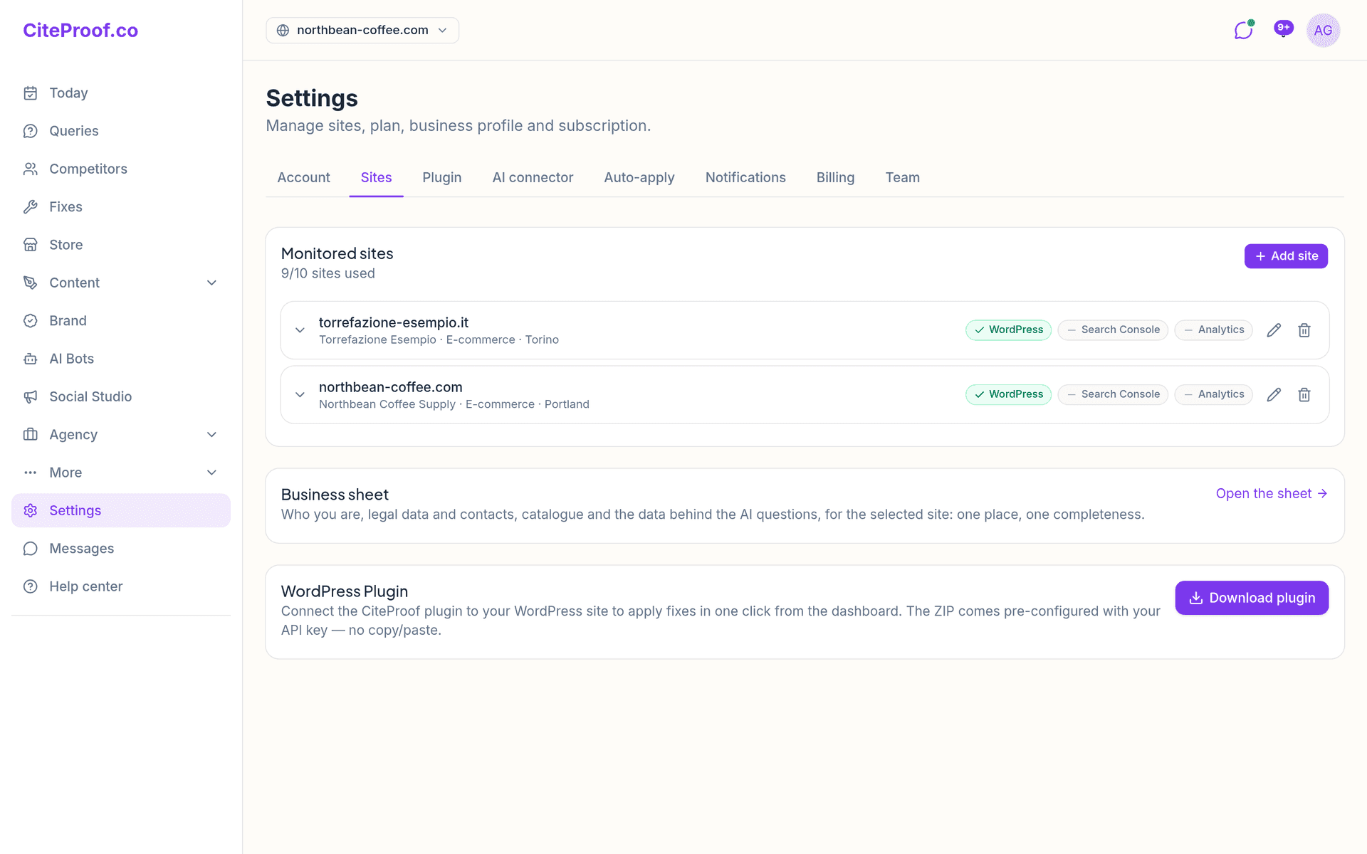Open the Brand section
Viewport: 1367px width, 854px height.
(x=121, y=321)
